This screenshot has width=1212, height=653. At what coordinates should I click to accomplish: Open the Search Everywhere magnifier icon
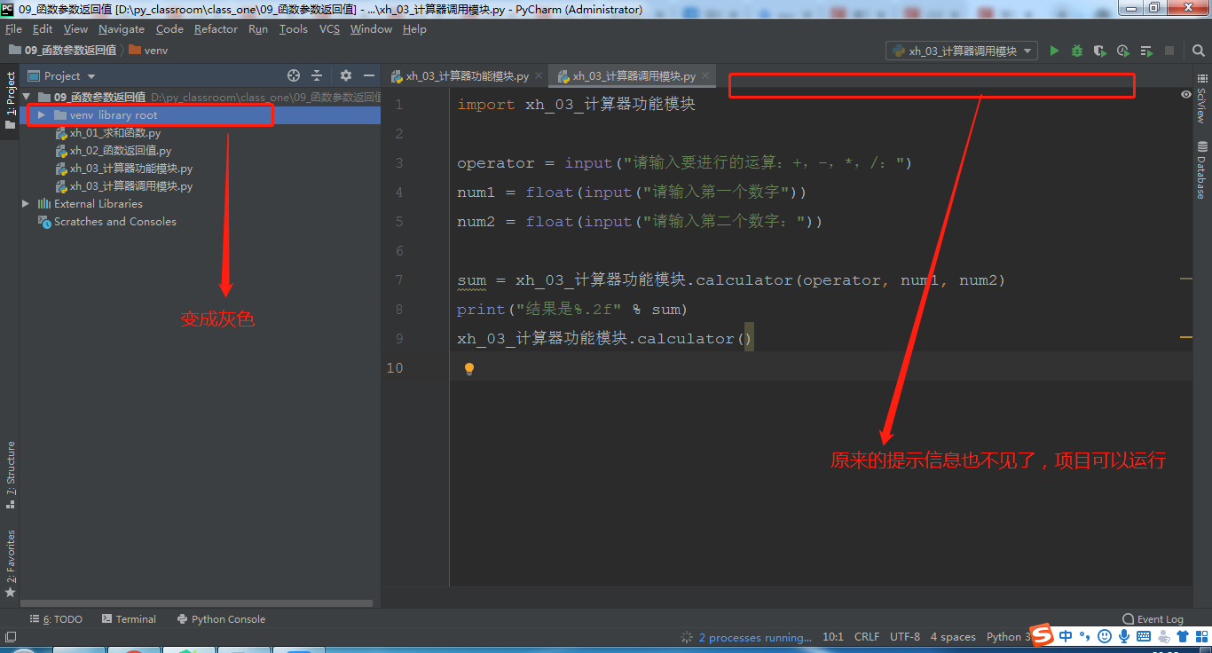1198,51
